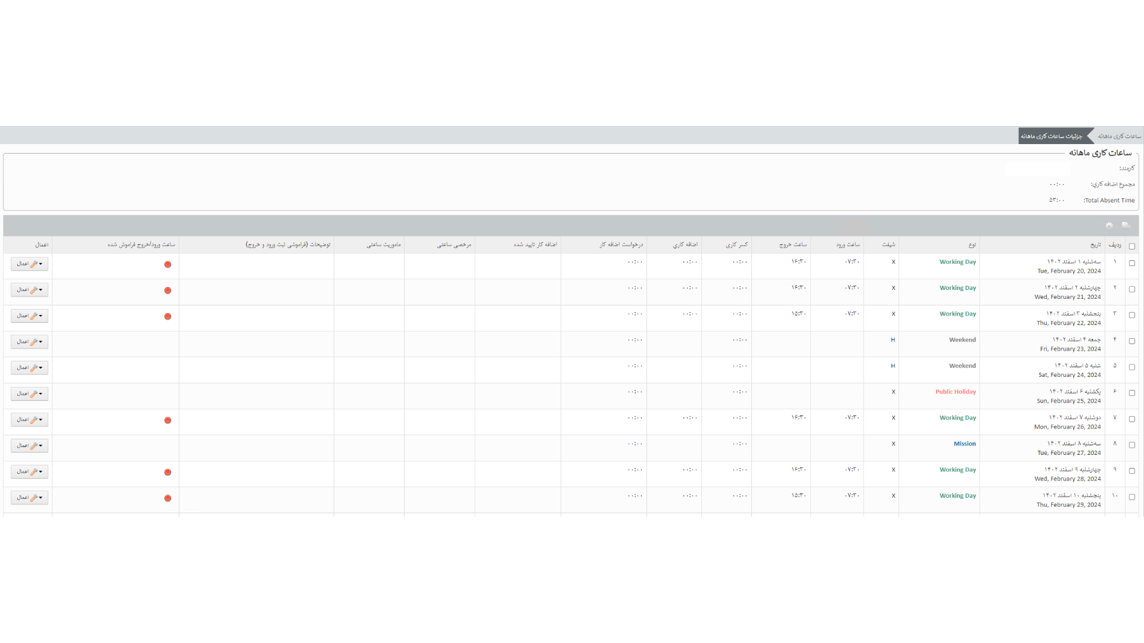The height and width of the screenshot is (643, 1144).
Task: Open the اعمال dropdown for Sun, February 25 row
Action: click(x=29, y=394)
